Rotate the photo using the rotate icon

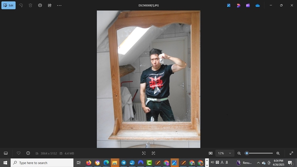(21, 6)
